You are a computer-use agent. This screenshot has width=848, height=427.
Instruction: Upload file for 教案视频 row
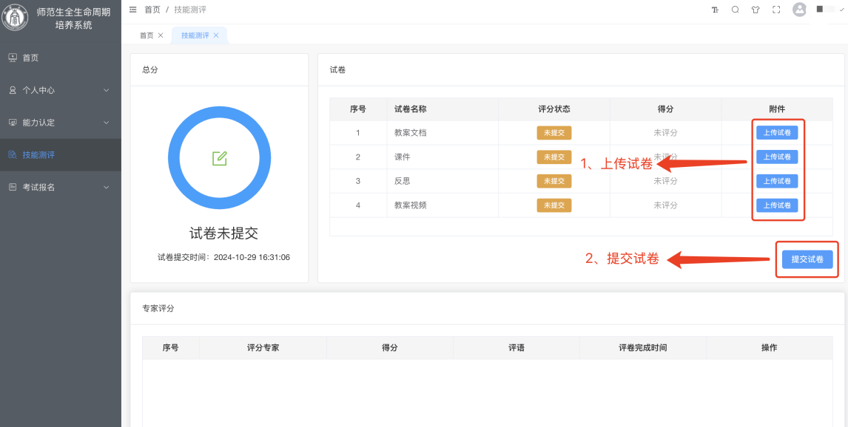coord(776,205)
